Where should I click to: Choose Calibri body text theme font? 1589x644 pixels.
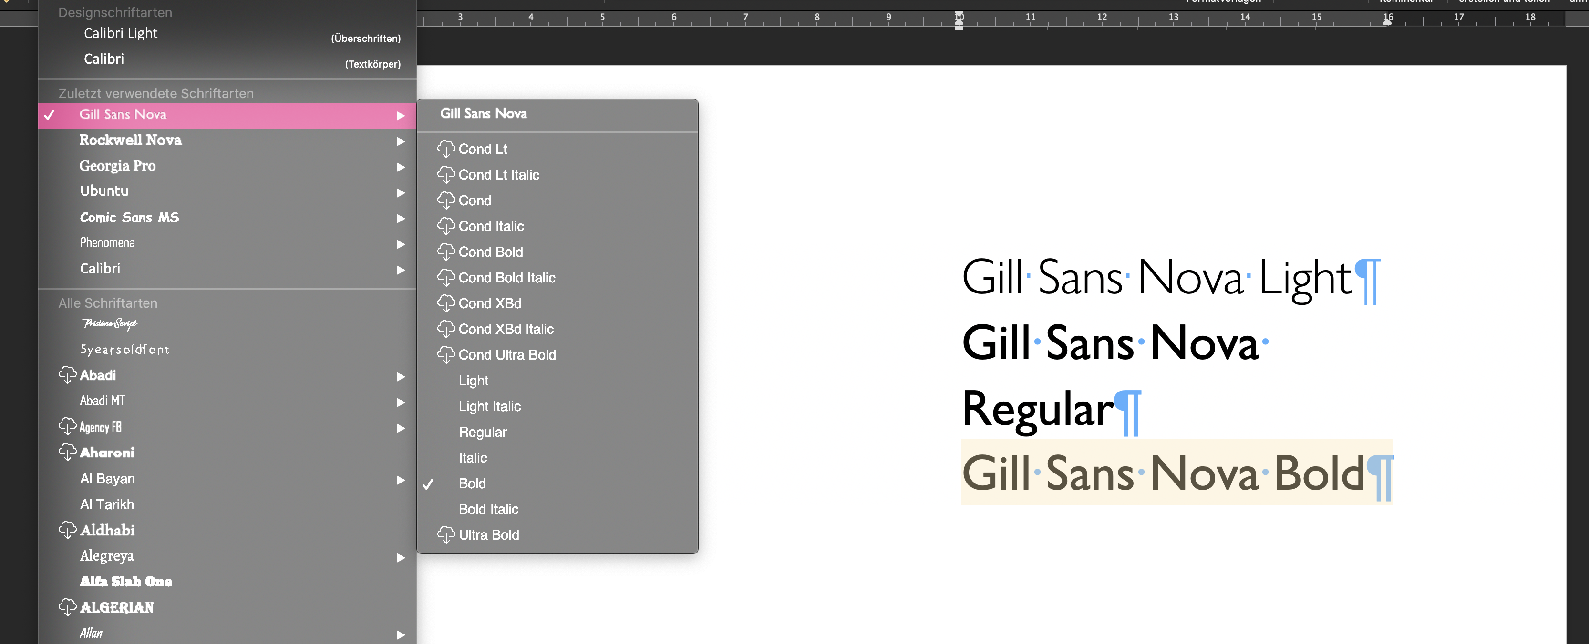[x=227, y=60]
